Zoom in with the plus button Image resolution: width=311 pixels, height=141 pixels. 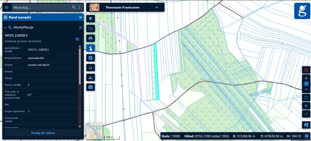[x=306, y=78]
